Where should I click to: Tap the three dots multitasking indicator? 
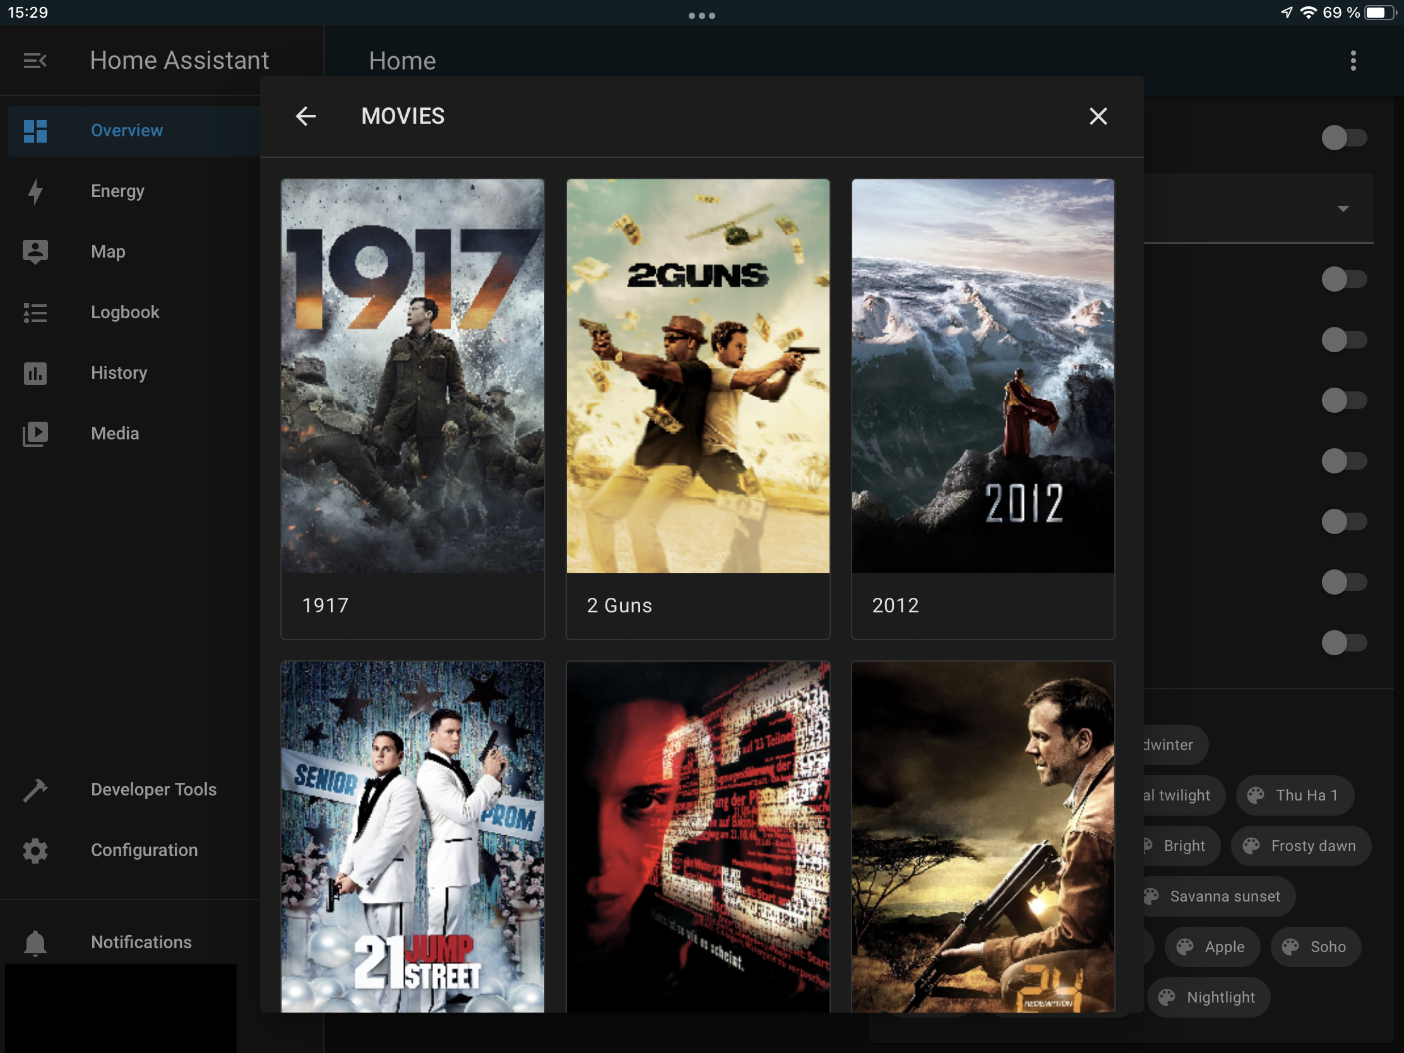pyautogui.click(x=701, y=15)
